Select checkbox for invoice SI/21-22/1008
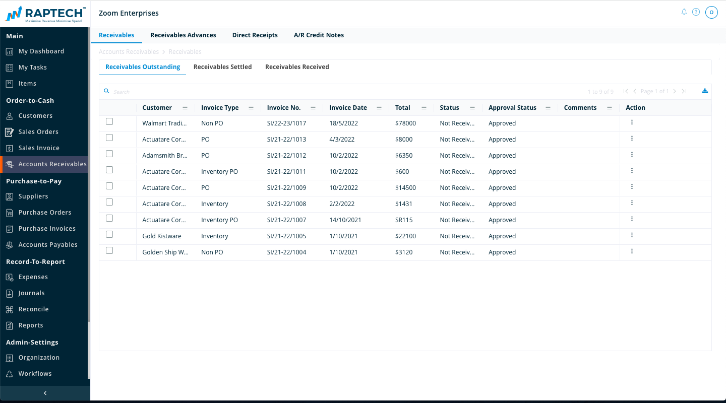This screenshot has height=403, width=726. coord(109,202)
